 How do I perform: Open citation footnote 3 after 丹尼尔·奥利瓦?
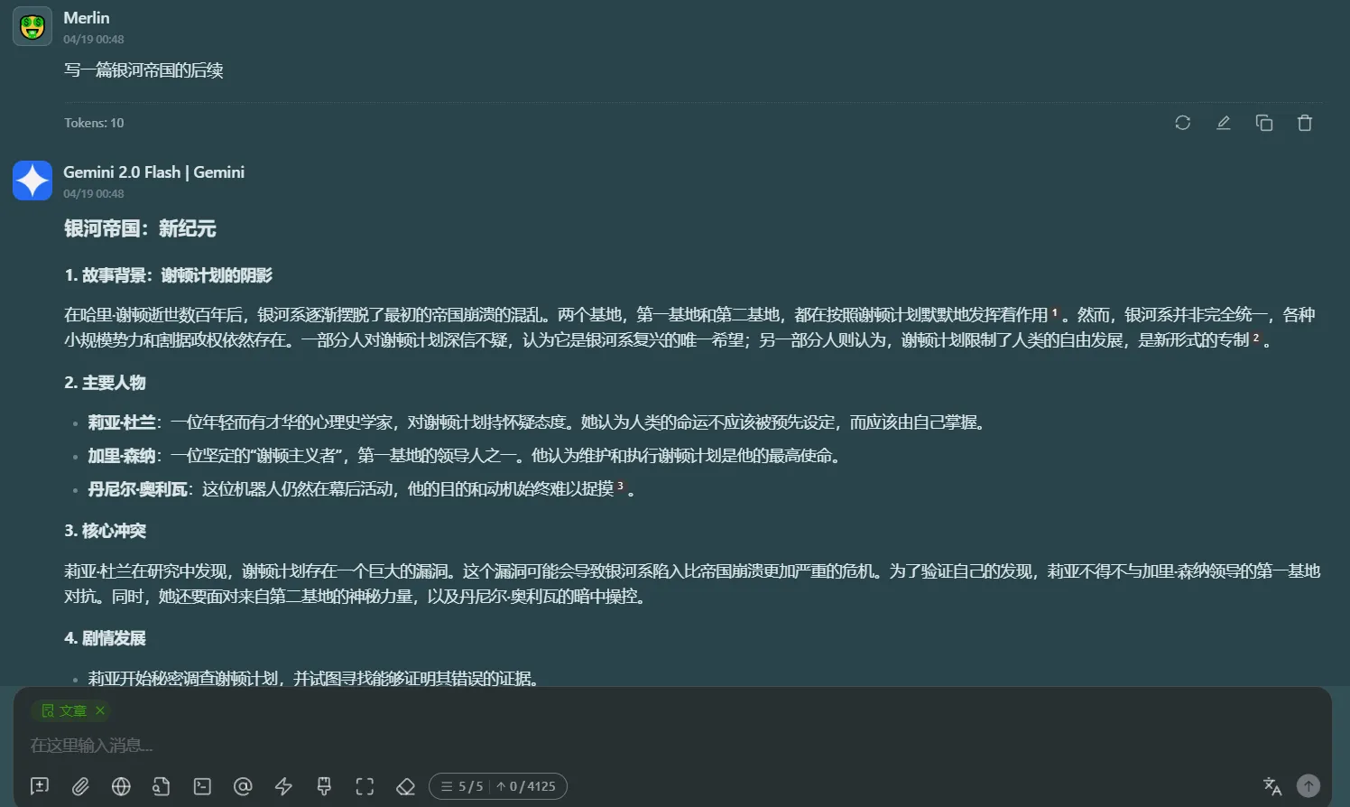[x=620, y=487]
